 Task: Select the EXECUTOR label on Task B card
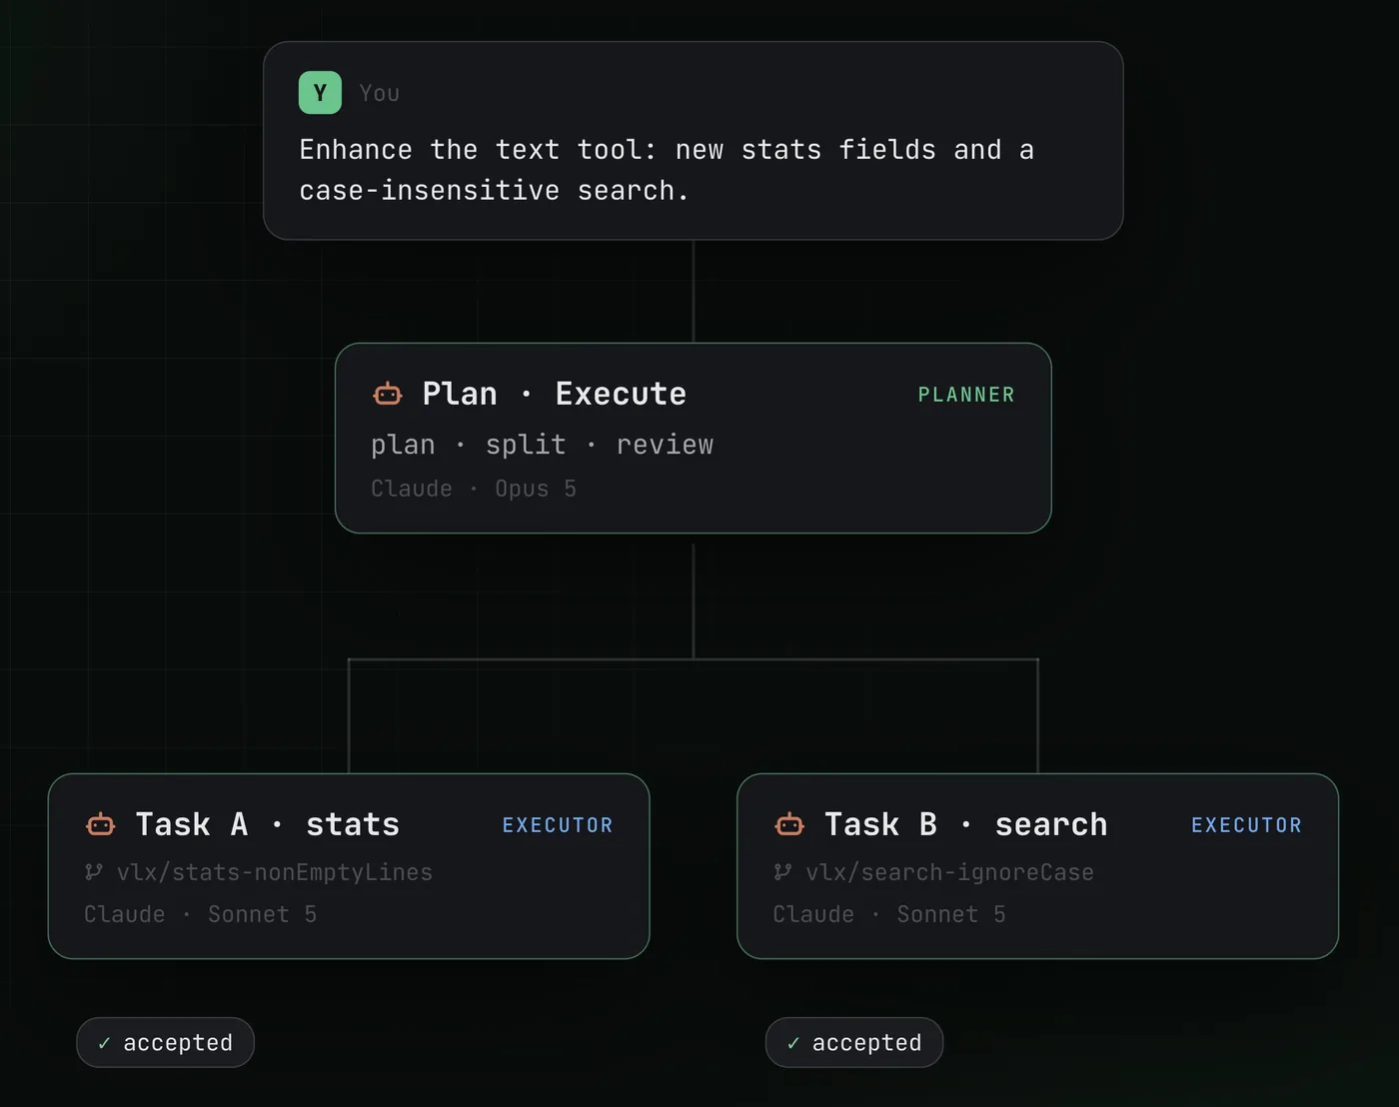click(x=1246, y=825)
